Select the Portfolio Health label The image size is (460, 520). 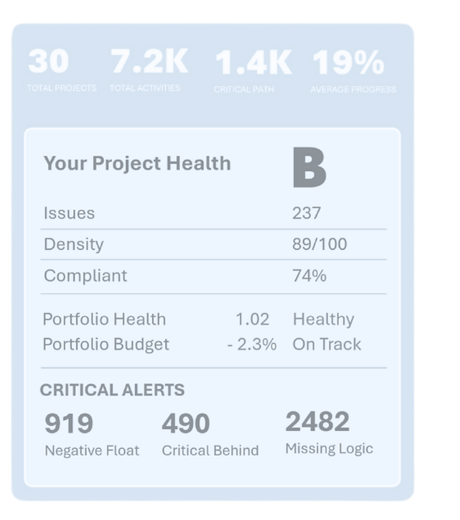pos(105,320)
